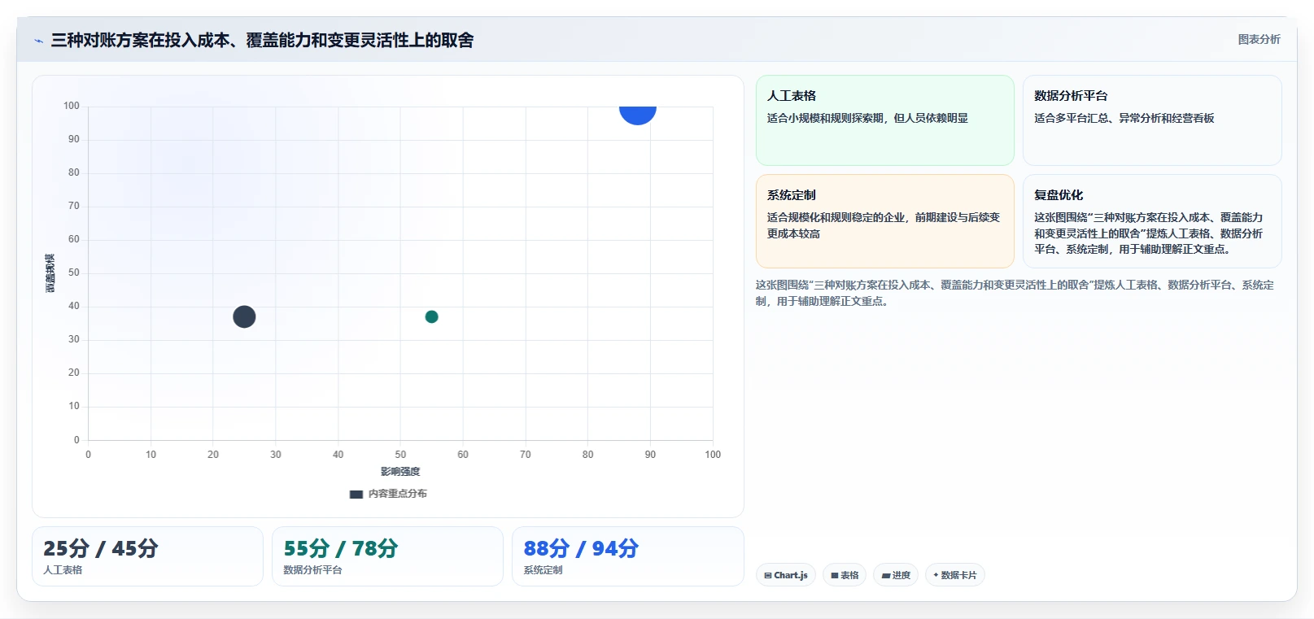Viewport: 1314px width, 619px height.
Task: Select the 数据卡片 tag
Action: [x=955, y=575]
